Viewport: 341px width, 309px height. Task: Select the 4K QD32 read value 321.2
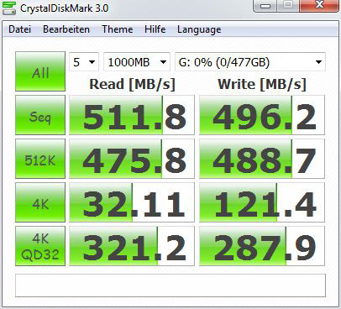[132, 246]
